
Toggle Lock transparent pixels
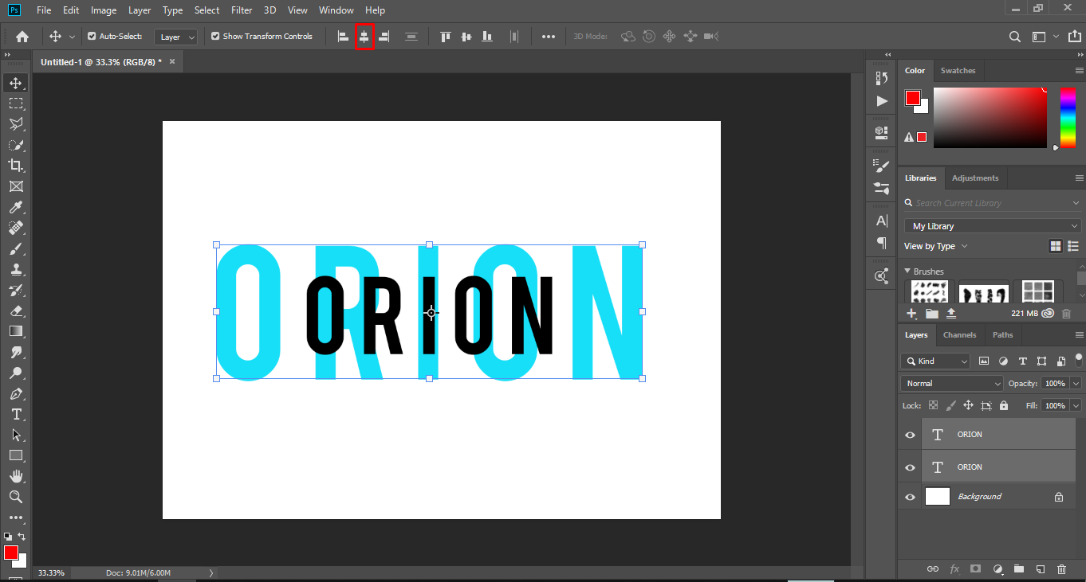pos(933,405)
